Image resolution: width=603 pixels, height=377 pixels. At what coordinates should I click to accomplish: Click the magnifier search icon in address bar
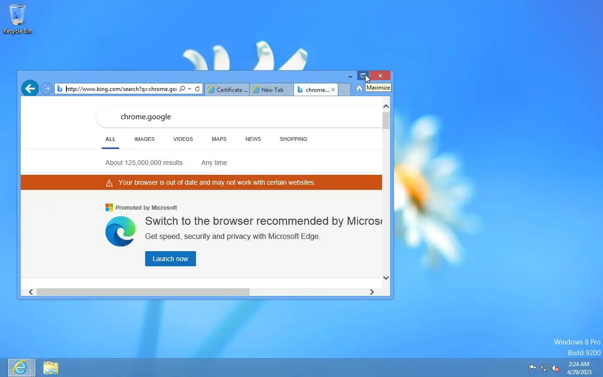tap(182, 89)
